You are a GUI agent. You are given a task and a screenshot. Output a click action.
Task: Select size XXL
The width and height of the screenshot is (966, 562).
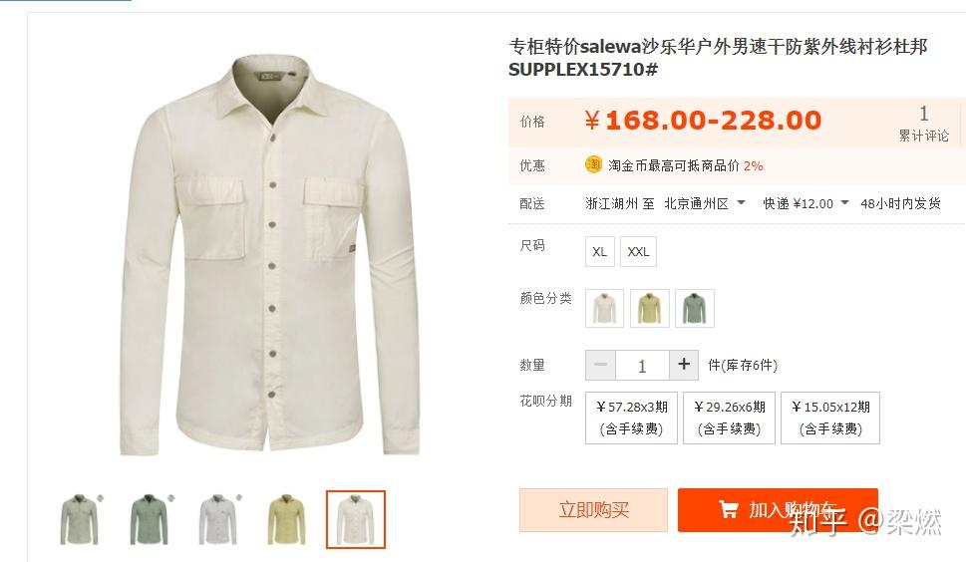tap(638, 252)
